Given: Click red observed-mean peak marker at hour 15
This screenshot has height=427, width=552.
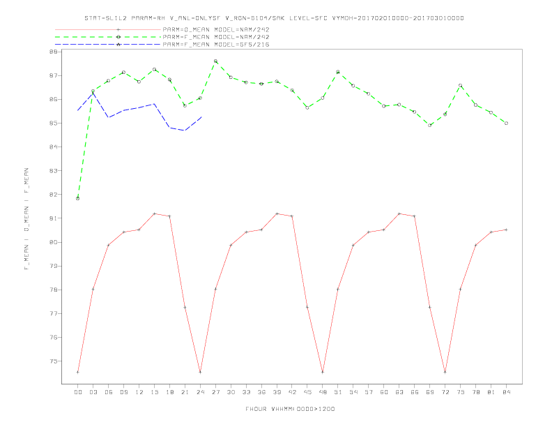Looking at the screenshot, I should click(155, 214).
